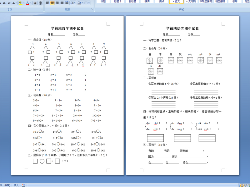Viewport: 250px width, 187px height.
Task: Align text to the left
Action: [x=47, y=3]
